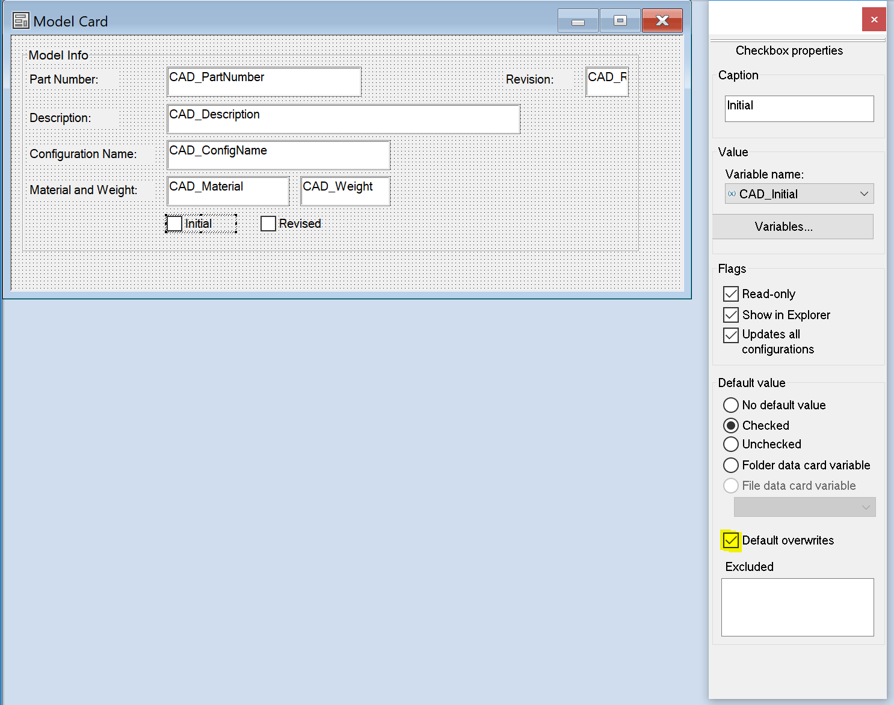Maximize the Model Card window
This screenshot has height=705, width=894.
pos(620,21)
